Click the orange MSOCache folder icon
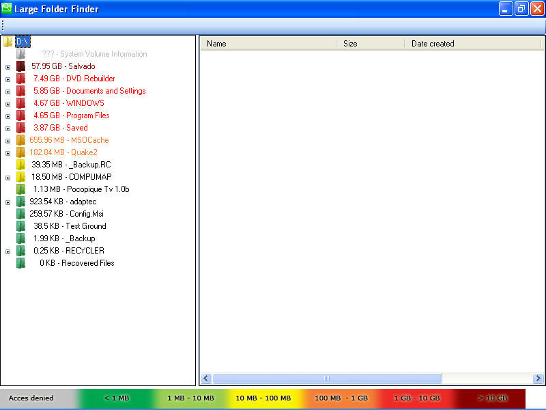This screenshot has width=546, height=410. (x=21, y=140)
